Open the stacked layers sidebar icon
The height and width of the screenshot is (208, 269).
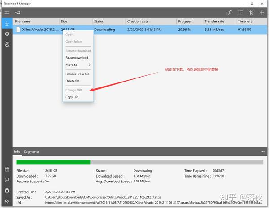pyautogui.click(x=7, y=34)
